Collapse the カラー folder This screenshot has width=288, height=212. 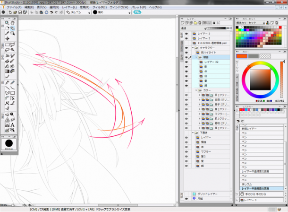click(x=196, y=90)
